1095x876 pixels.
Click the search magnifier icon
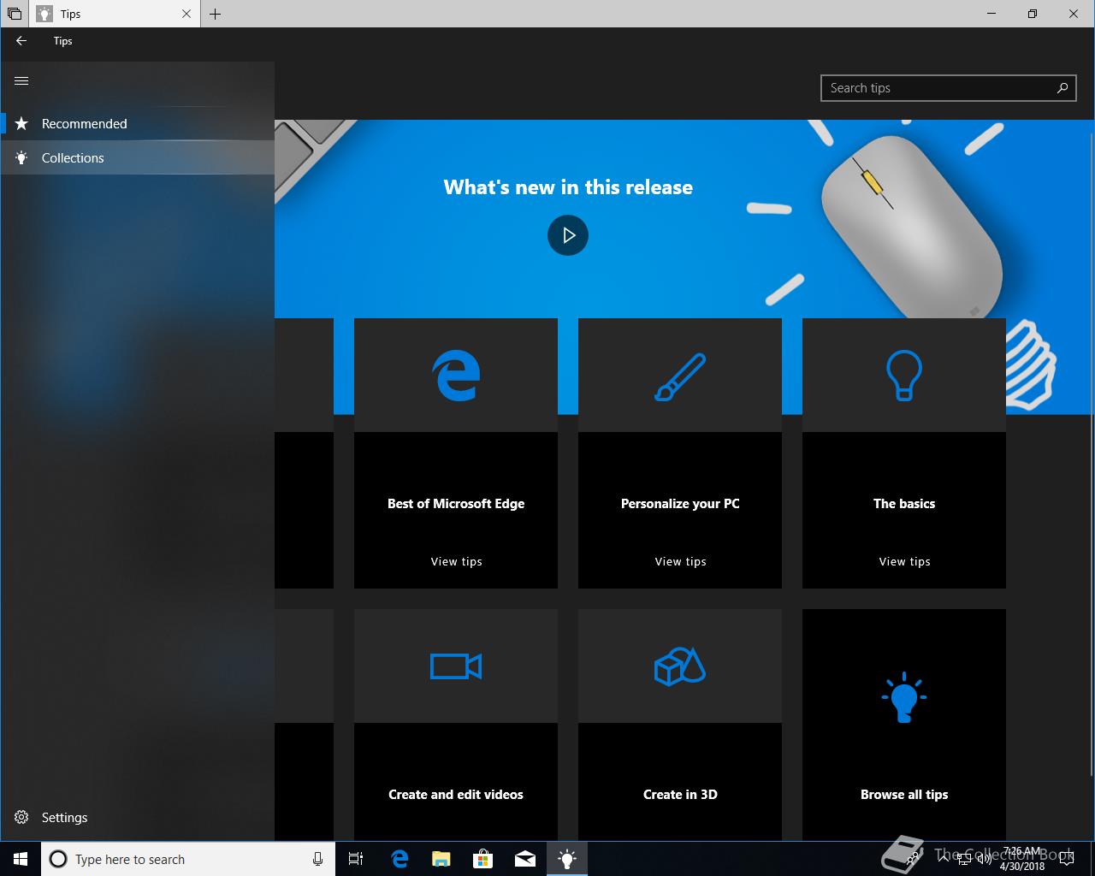[1062, 88]
